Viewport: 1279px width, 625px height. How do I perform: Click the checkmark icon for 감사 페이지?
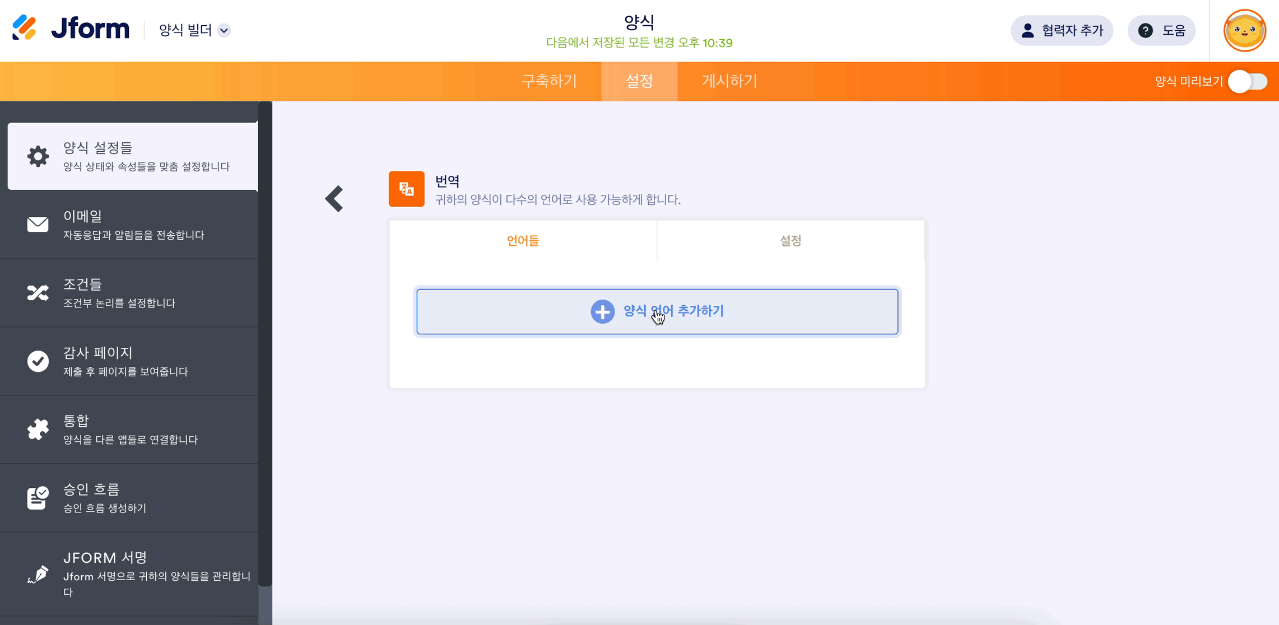point(38,361)
